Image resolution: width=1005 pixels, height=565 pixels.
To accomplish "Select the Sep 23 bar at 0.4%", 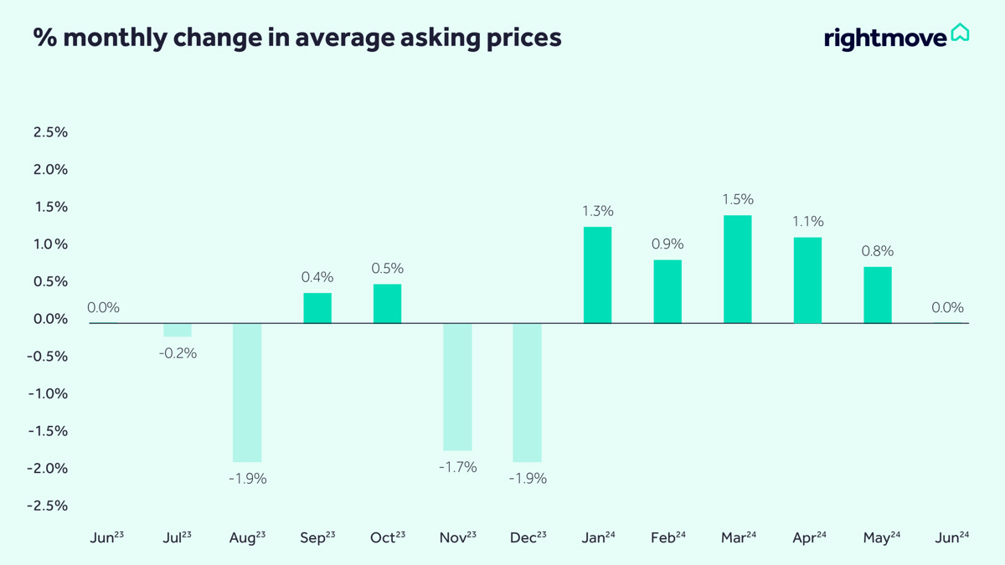I will tap(317, 308).
